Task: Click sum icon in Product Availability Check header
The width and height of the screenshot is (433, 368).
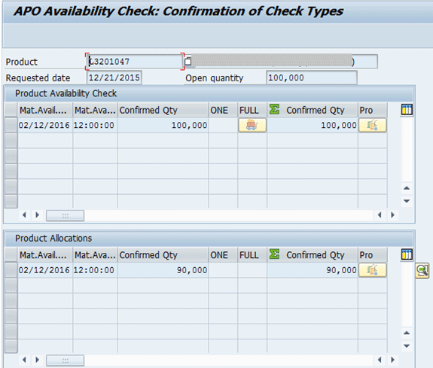Action: pos(274,109)
